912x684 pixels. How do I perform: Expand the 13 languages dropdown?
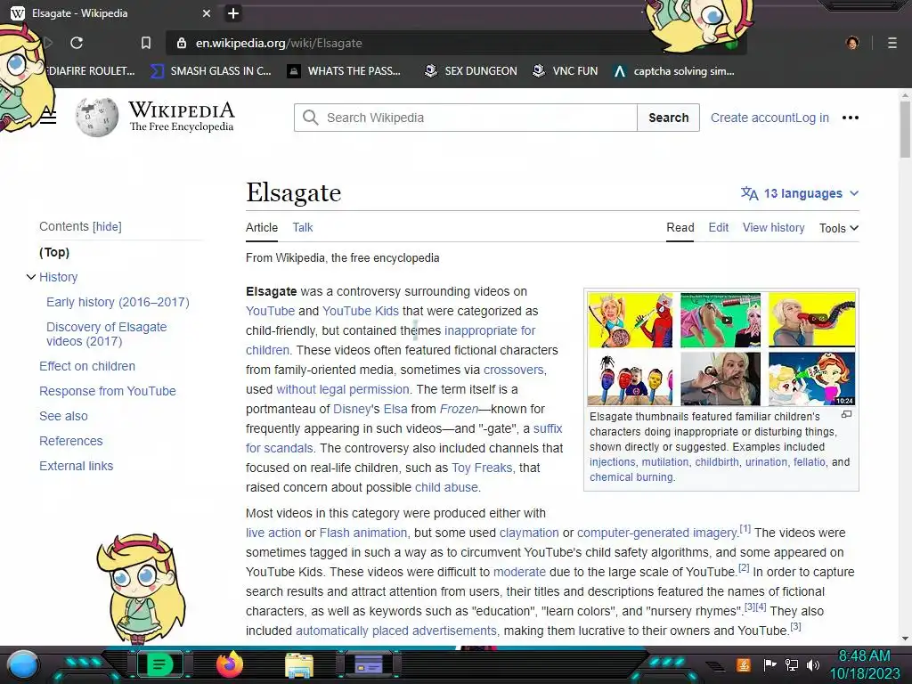801,193
